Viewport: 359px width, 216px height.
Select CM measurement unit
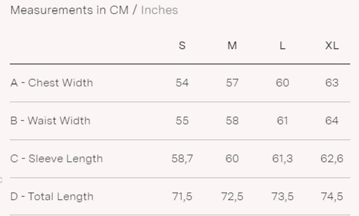point(119,10)
